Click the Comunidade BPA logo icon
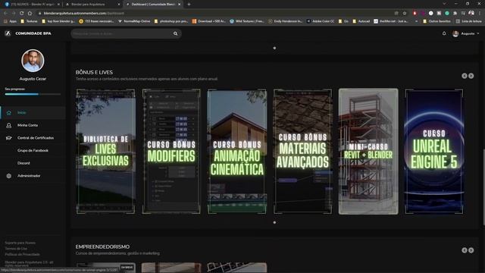485x273 pixels. pyautogui.click(x=8, y=33)
